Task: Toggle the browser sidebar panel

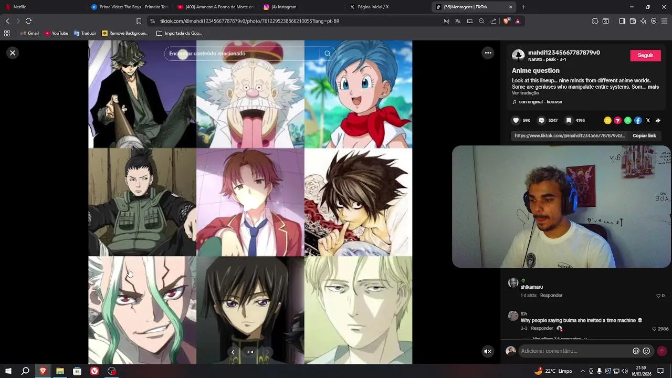Action: coord(622,21)
